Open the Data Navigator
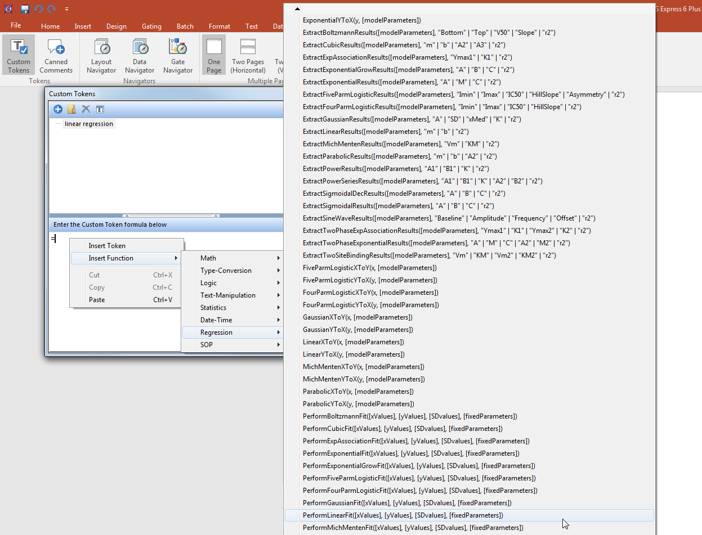Screen dimensions: 702x535 140,56
